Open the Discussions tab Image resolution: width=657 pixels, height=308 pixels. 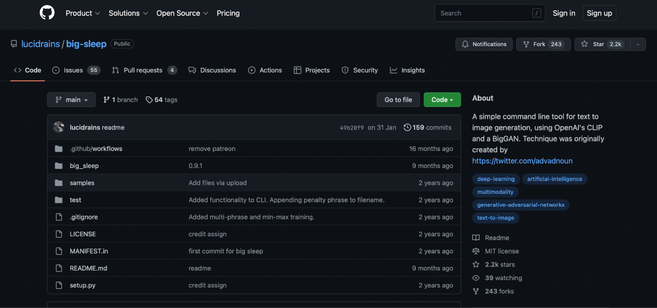pos(212,70)
